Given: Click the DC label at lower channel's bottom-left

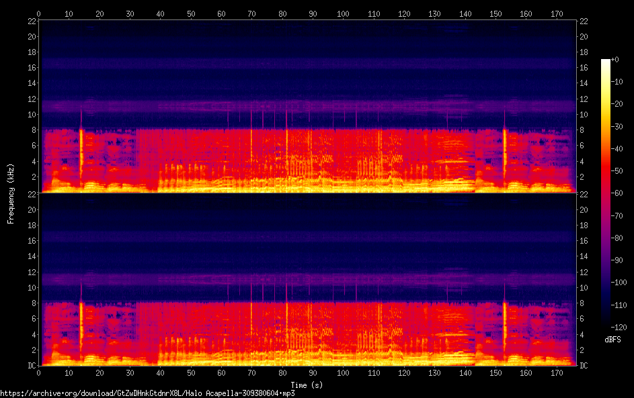Looking at the screenshot, I should click(x=31, y=366).
